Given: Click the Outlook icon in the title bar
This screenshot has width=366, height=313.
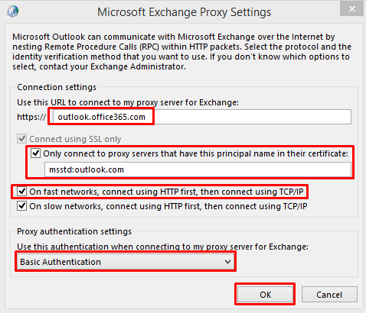Looking at the screenshot, I should click(12, 11).
